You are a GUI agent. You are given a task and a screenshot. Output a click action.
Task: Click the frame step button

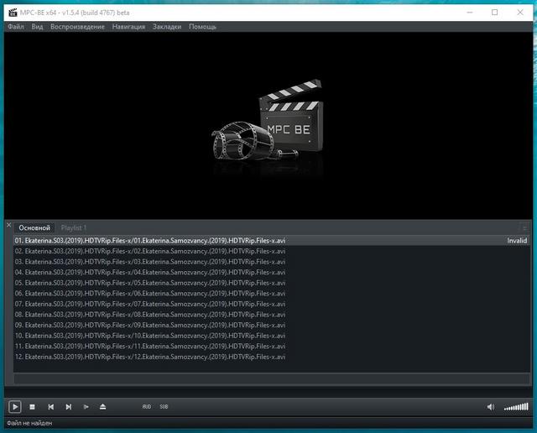click(x=86, y=407)
